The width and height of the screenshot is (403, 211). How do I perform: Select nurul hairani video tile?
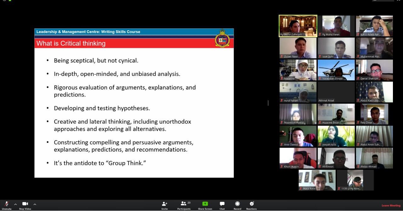click(298, 92)
